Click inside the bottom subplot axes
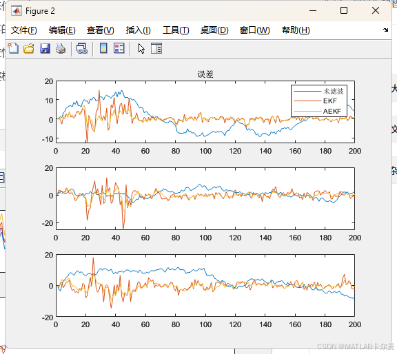Image resolution: width=397 pixels, height=354 pixels. pyautogui.click(x=205, y=285)
